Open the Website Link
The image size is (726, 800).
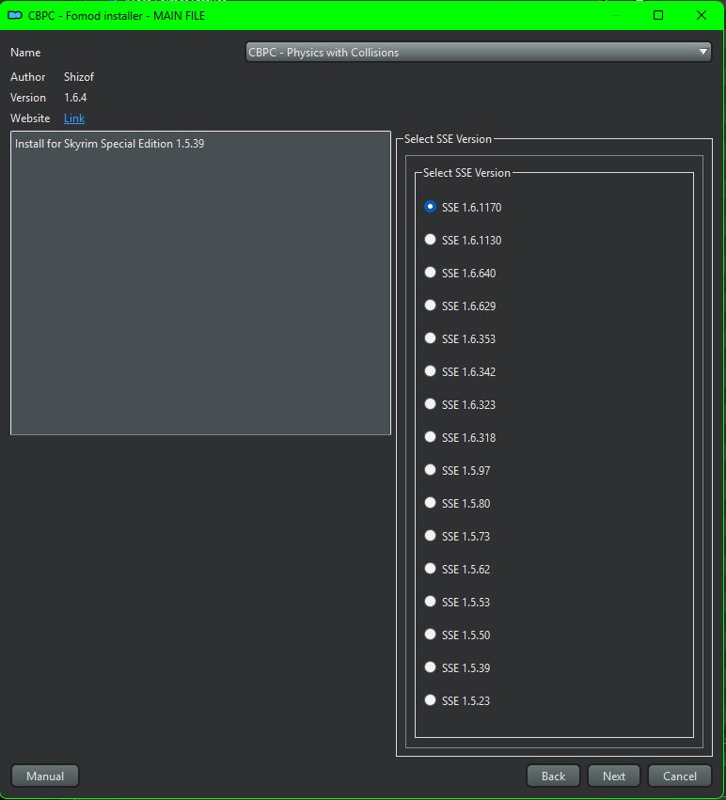[x=74, y=118]
